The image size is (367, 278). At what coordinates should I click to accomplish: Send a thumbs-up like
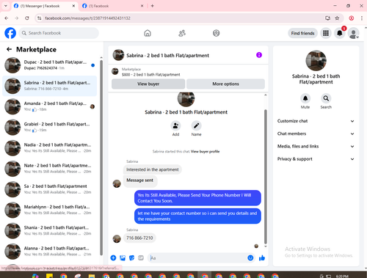click(x=262, y=257)
